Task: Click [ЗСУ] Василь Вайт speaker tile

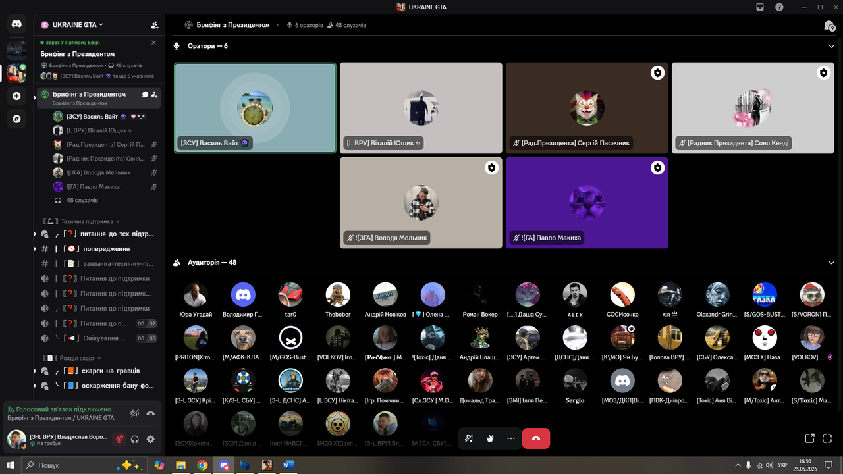Action: pos(255,108)
